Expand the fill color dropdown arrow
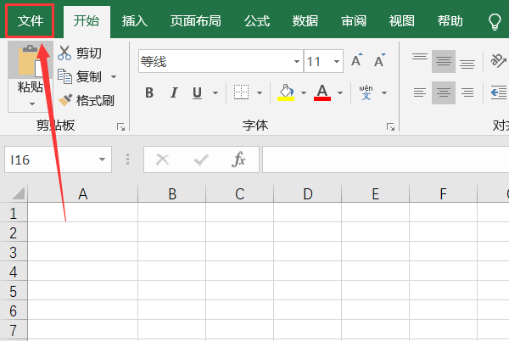The height and width of the screenshot is (341, 509). pos(304,92)
